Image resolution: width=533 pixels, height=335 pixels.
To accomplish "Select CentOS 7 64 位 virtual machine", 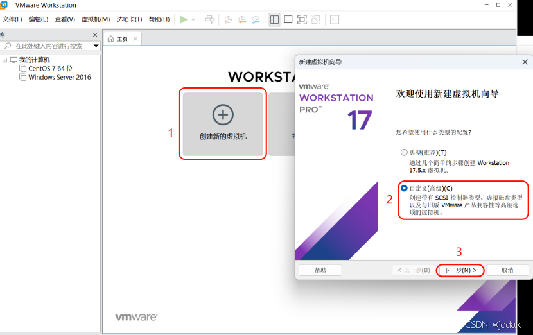I will [50, 69].
